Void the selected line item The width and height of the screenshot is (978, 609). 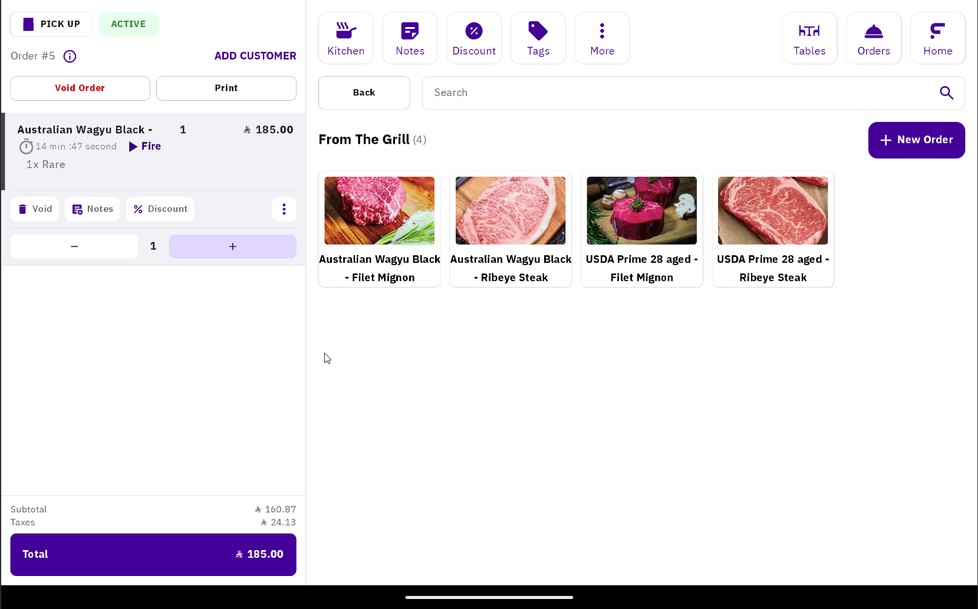click(35, 209)
